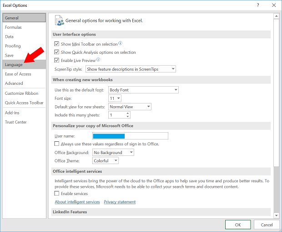Uncheck Show Mini Toolbar on selection
The height and width of the screenshot is (232, 282).
[x=57, y=44]
